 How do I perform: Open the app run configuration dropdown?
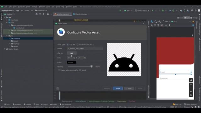(128, 10)
